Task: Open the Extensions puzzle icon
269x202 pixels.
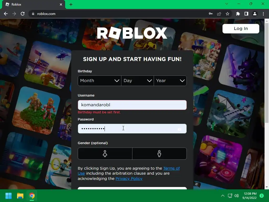Action: (238, 14)
